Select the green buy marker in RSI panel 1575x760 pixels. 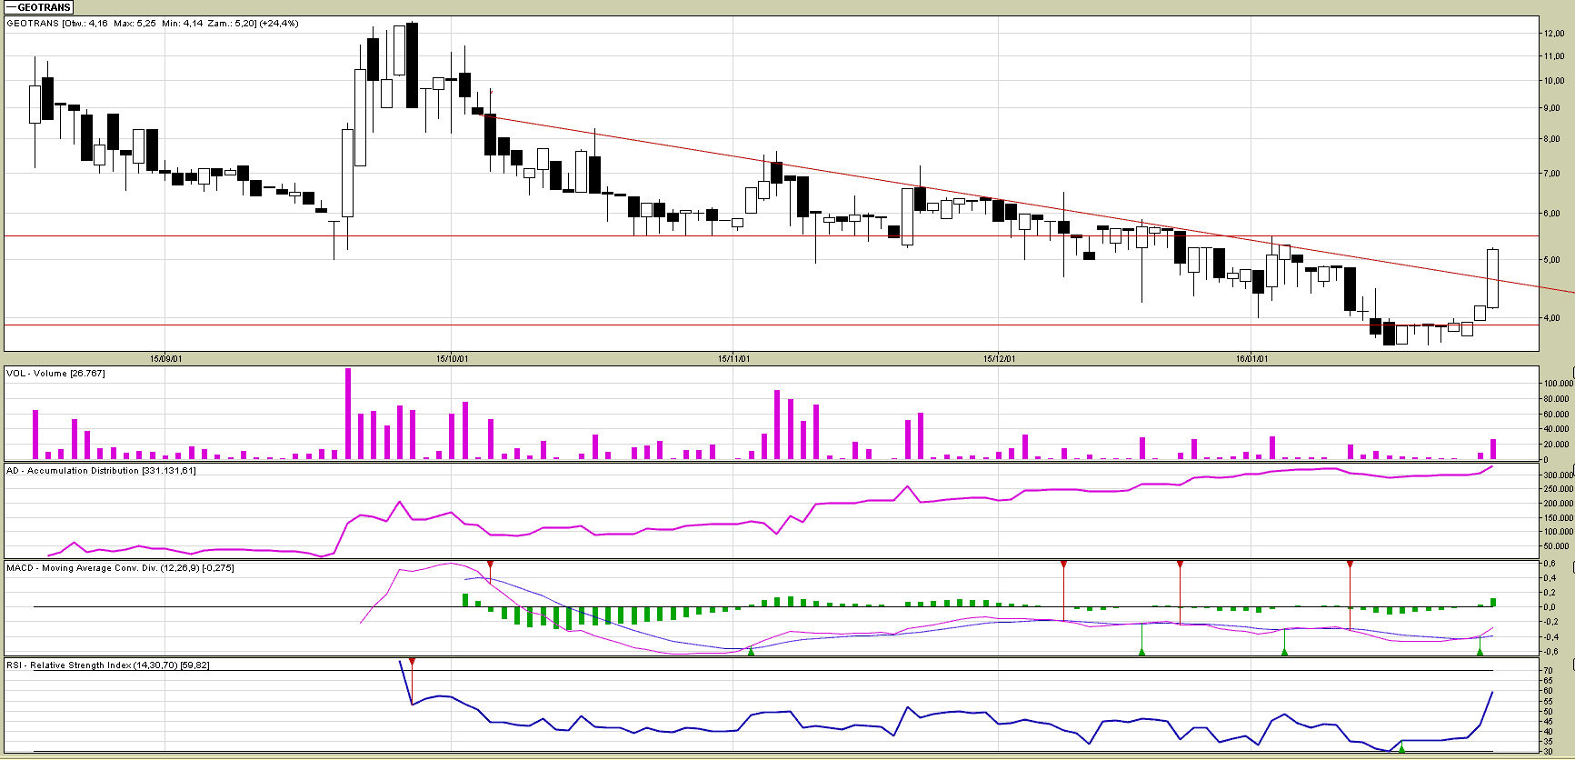[1401, 746]
